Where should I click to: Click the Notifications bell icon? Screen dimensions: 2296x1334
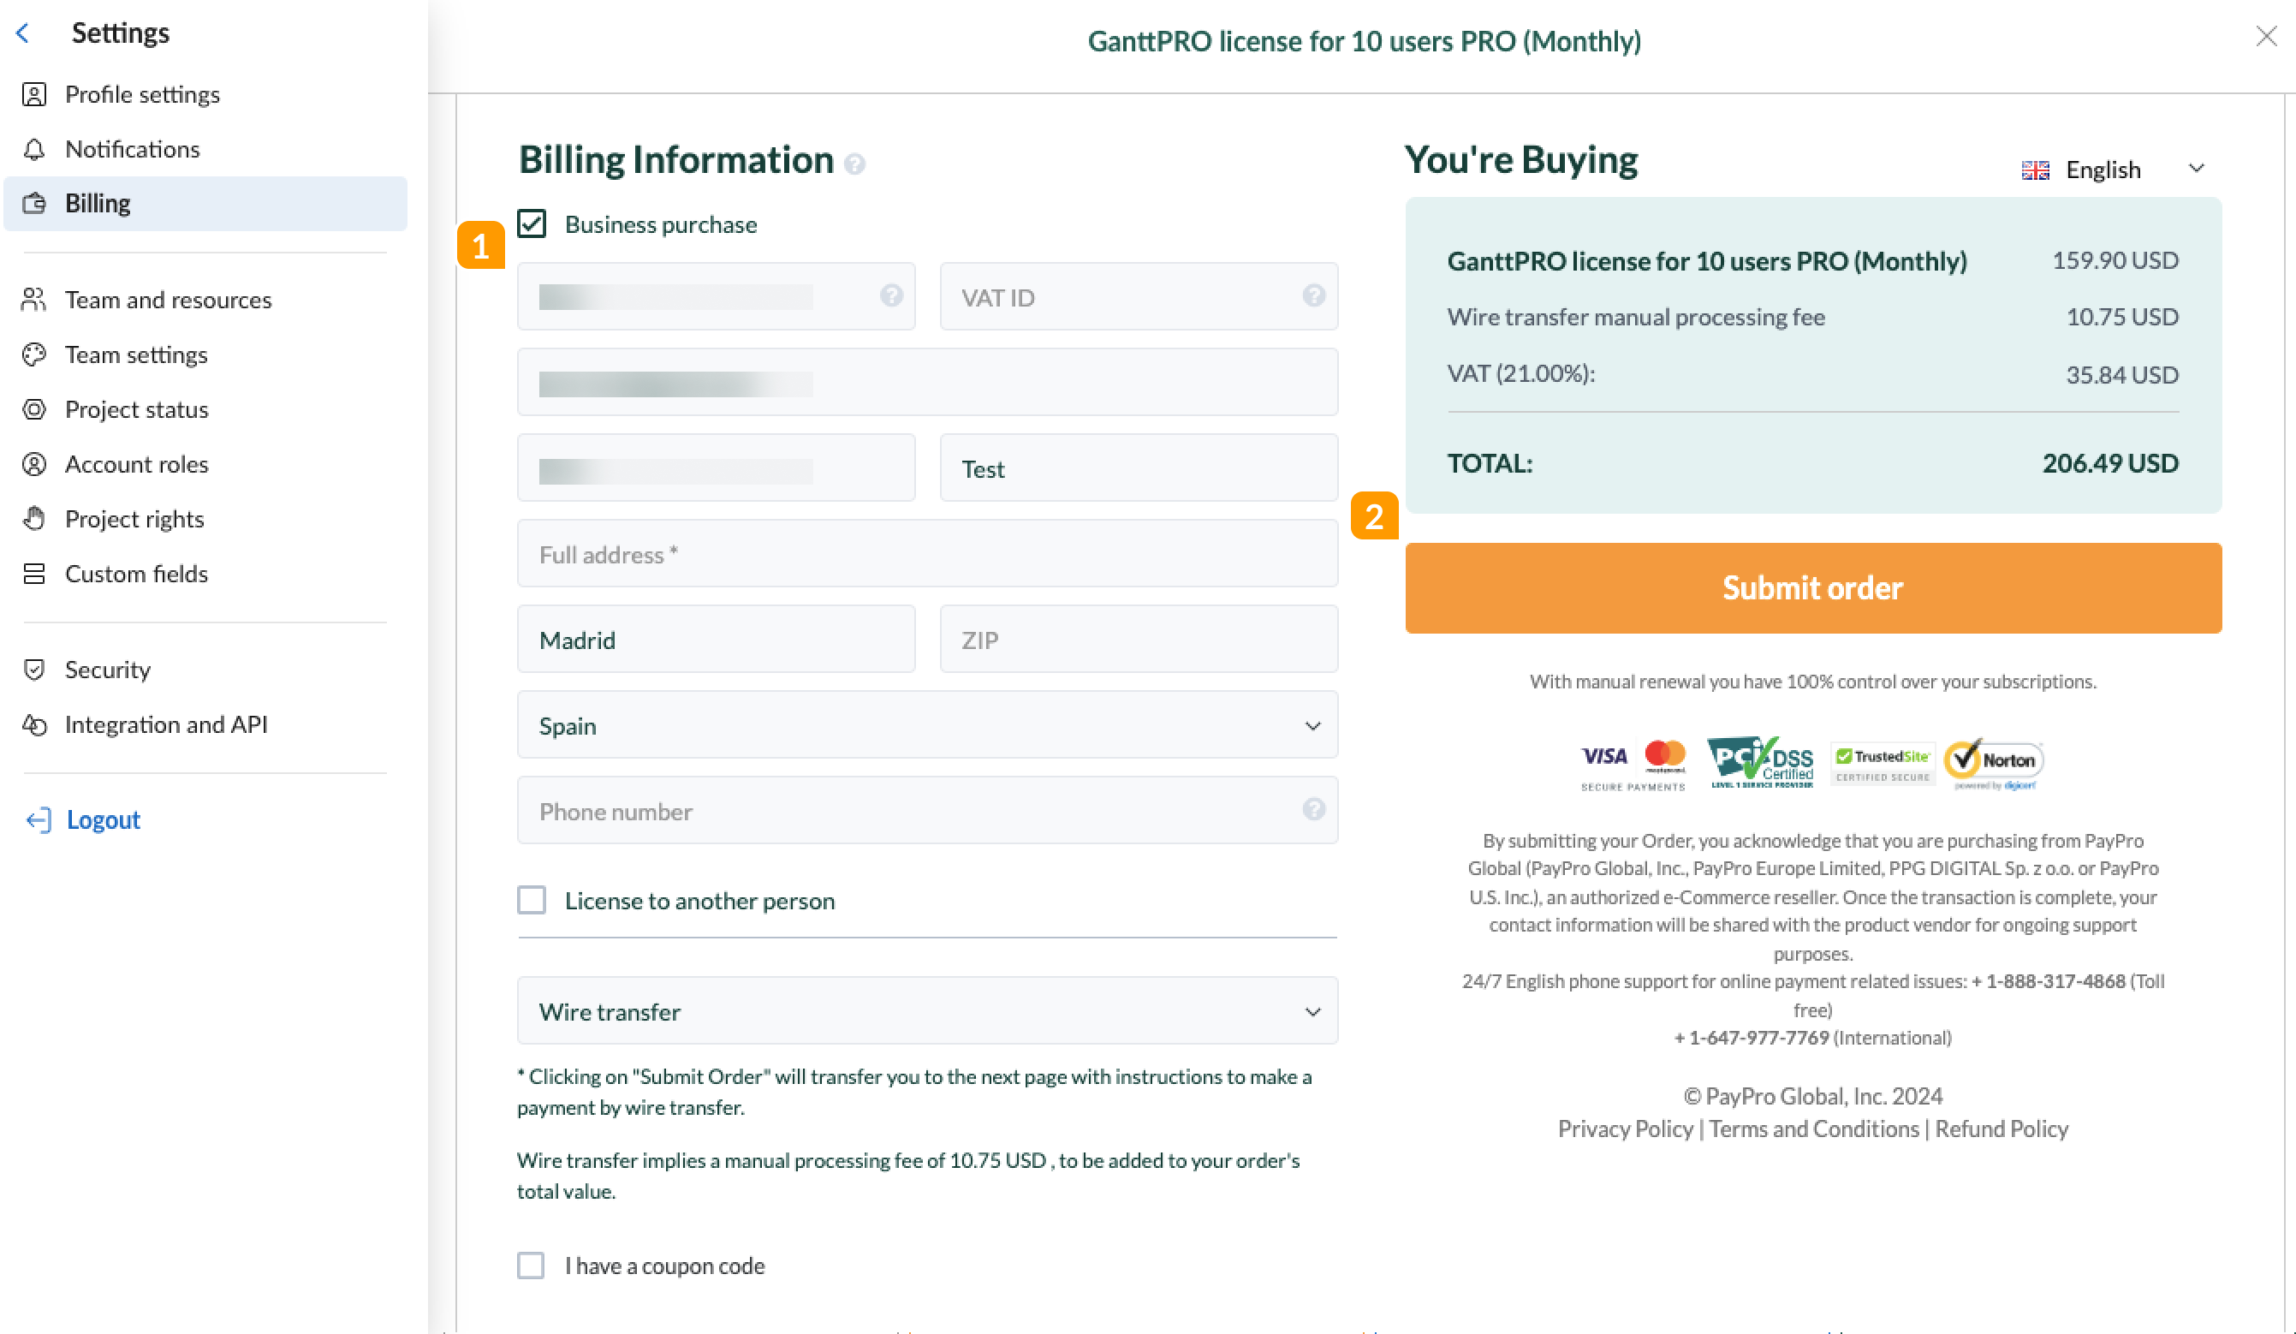(x=33, y=148)
